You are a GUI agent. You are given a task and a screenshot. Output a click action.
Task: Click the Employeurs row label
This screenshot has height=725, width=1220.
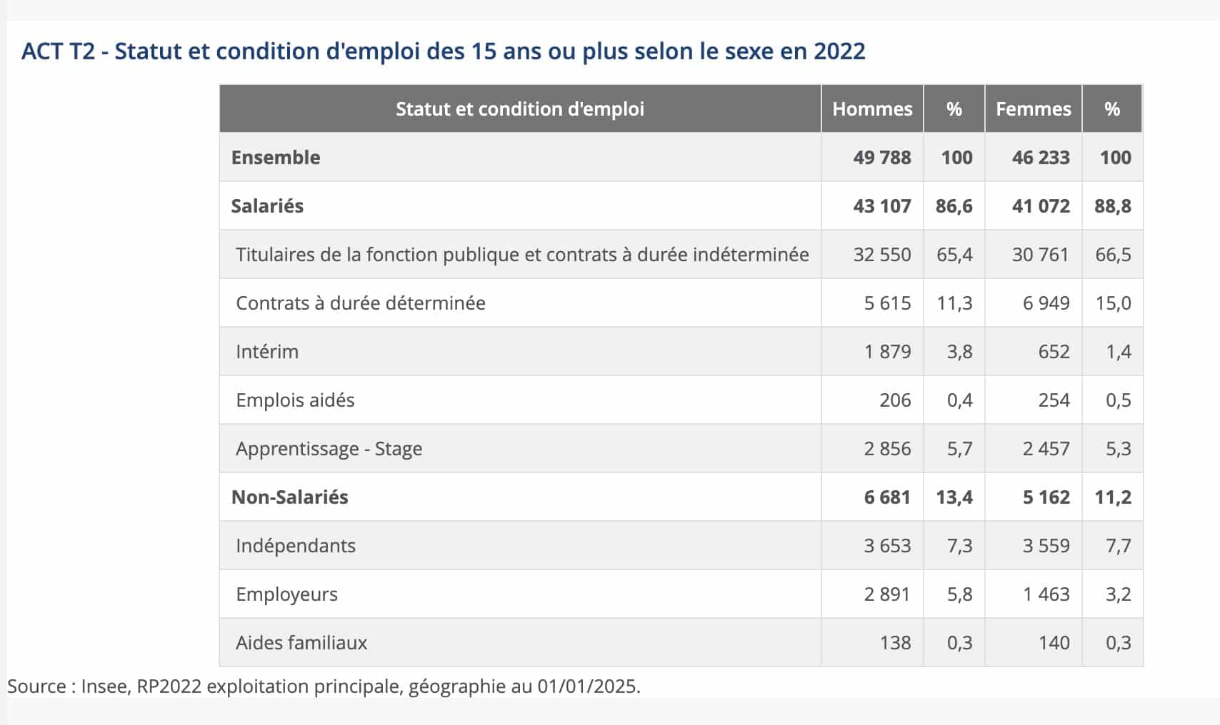[x=286, y=594]
